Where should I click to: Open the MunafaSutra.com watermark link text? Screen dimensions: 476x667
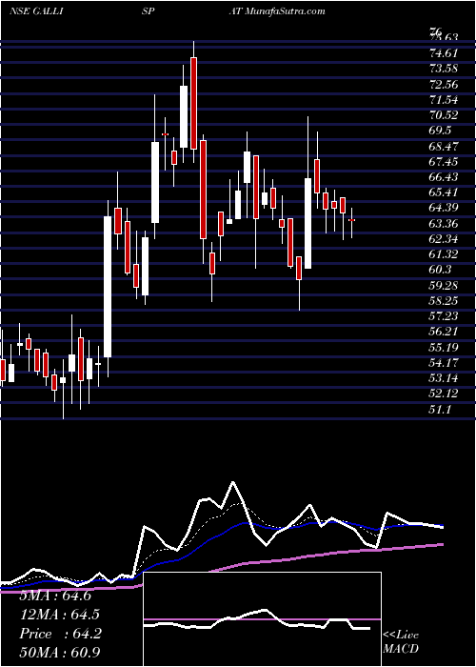(286, 11)
